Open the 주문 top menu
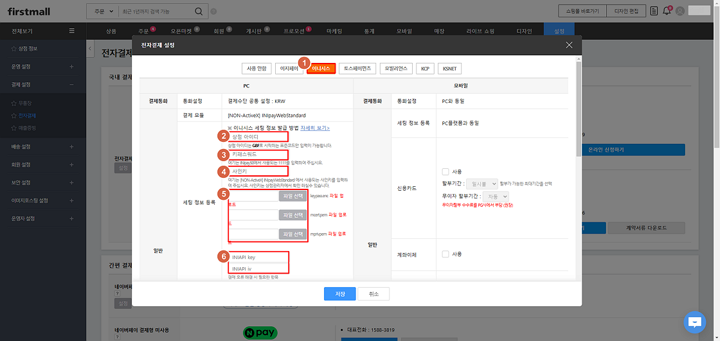 pyautogui.click(x=144, y=31)
